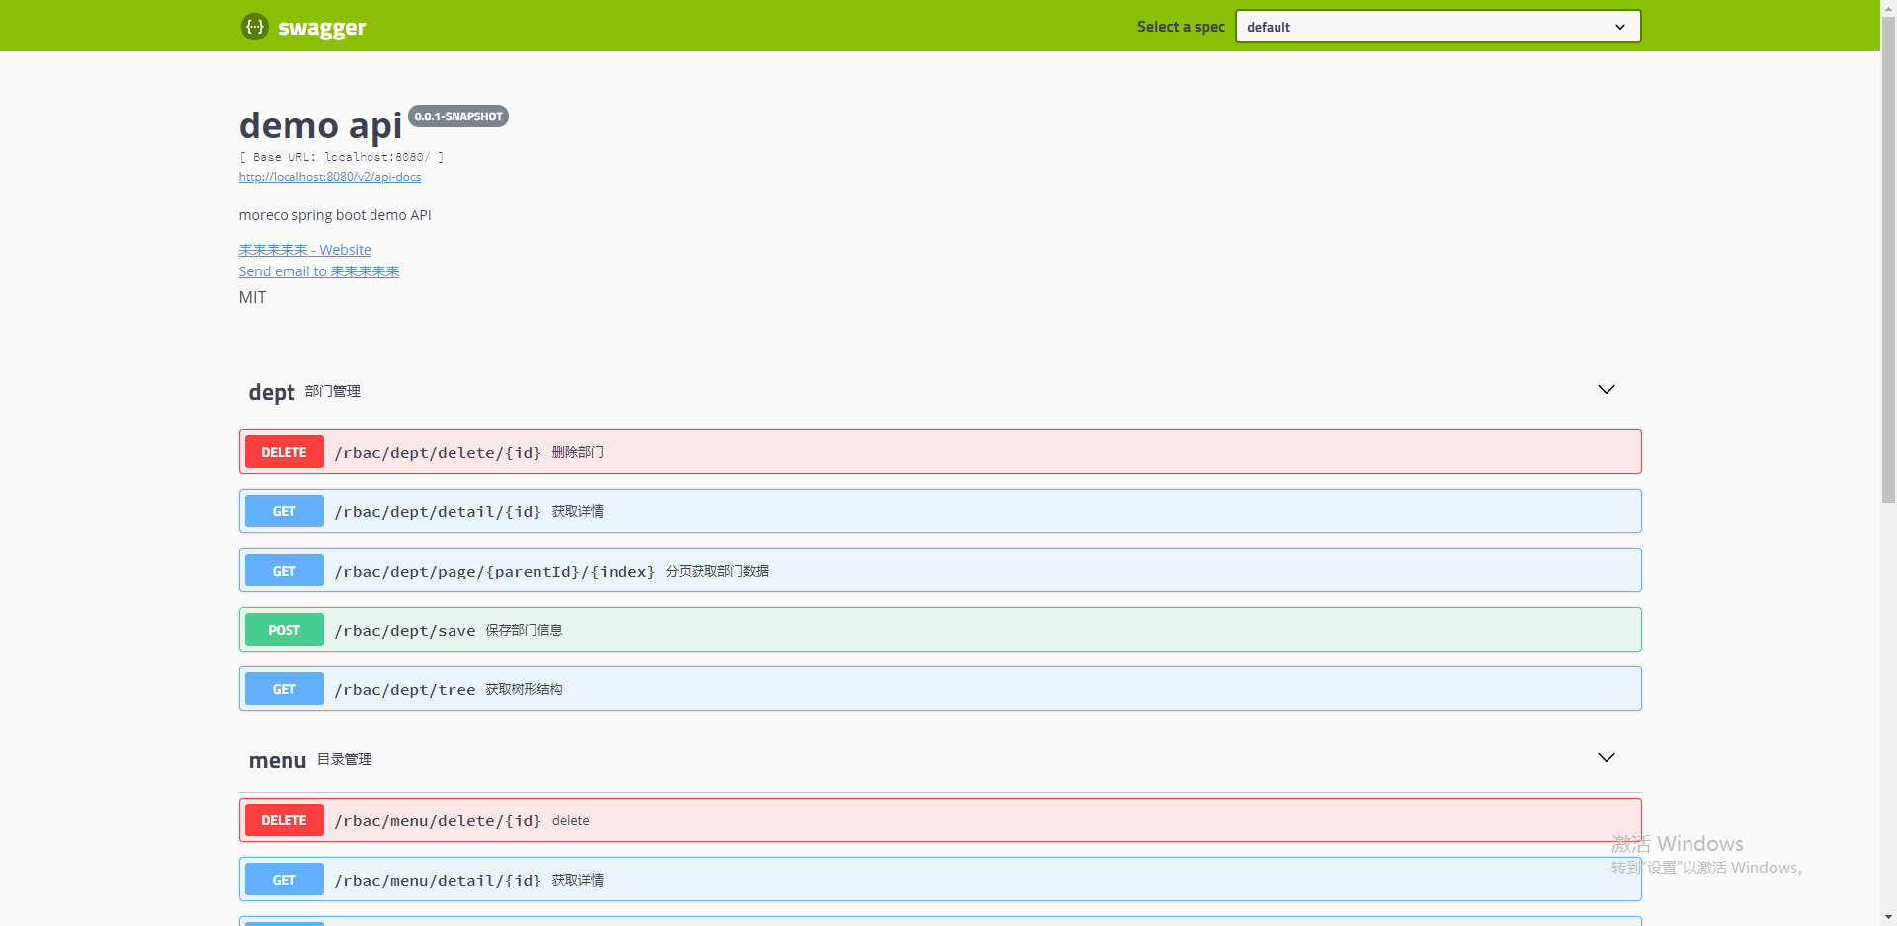Click the Send email link
This screenshot has height=926, width=1897.
(318, 271)
